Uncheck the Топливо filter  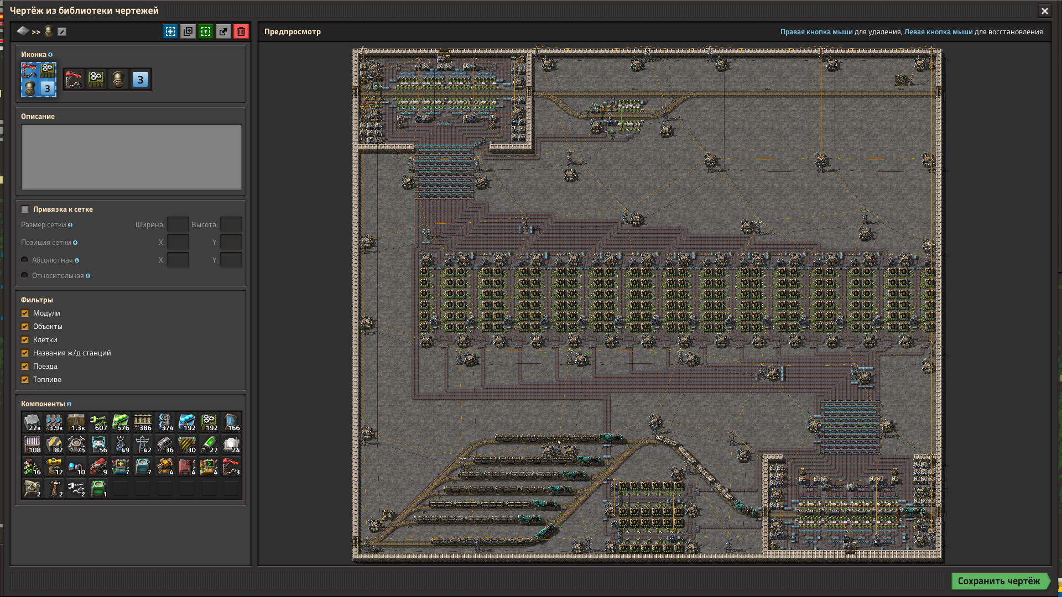[x=25, y=379]
